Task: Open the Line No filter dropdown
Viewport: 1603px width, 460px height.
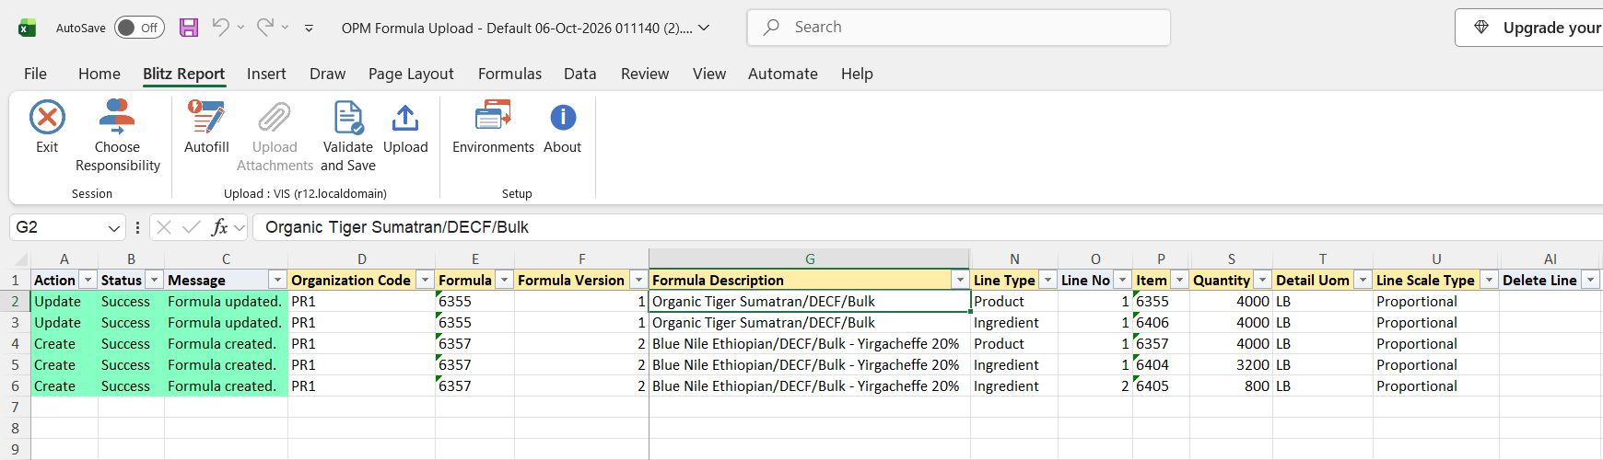Action: click(1122, 280)
